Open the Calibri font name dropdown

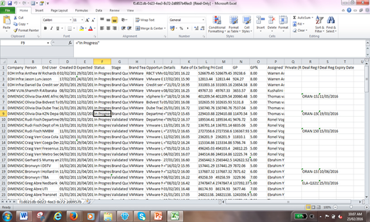(70, 20)
